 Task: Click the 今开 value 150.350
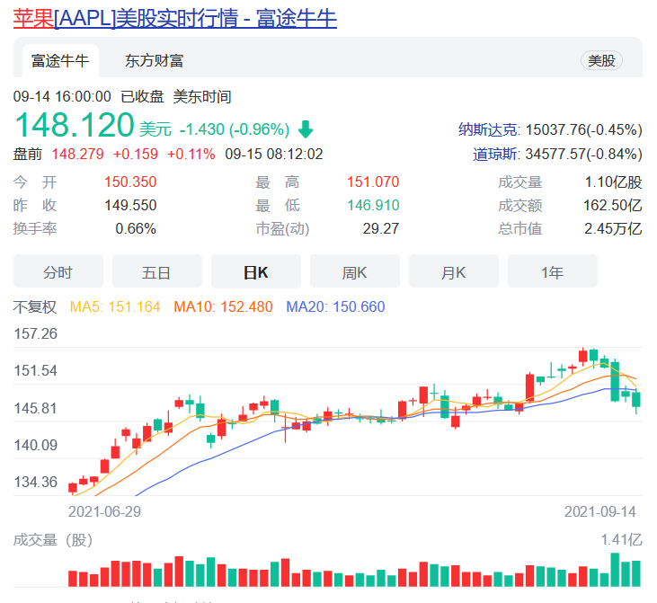coord(130,182)
